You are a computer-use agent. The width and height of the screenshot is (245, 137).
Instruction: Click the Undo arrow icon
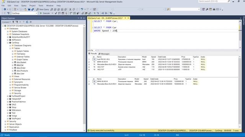[82, 9]
